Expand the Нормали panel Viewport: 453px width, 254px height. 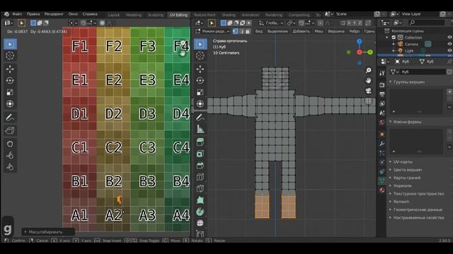400,186
